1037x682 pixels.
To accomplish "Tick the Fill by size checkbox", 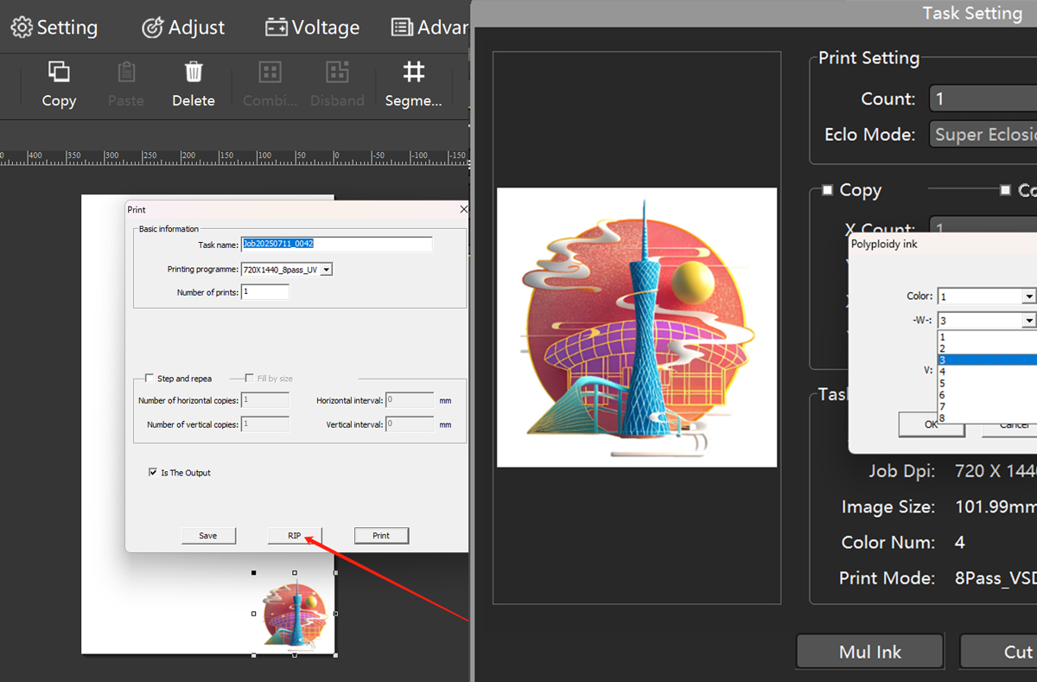I will tap(250, 379).
